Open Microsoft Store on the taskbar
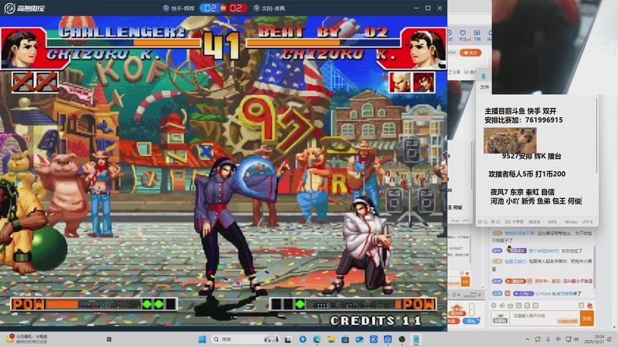618x347 pixels. click(345, 339)
